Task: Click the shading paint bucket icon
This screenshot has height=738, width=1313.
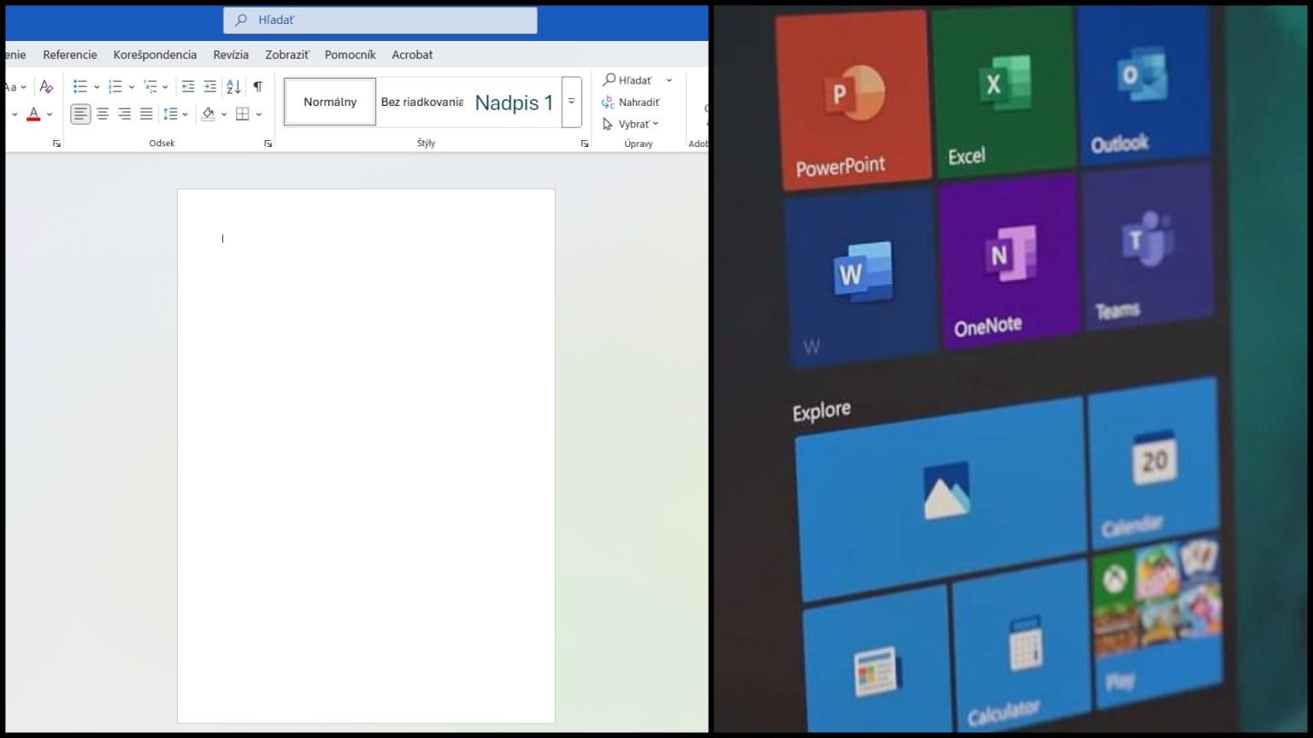Action: (208, 114)
